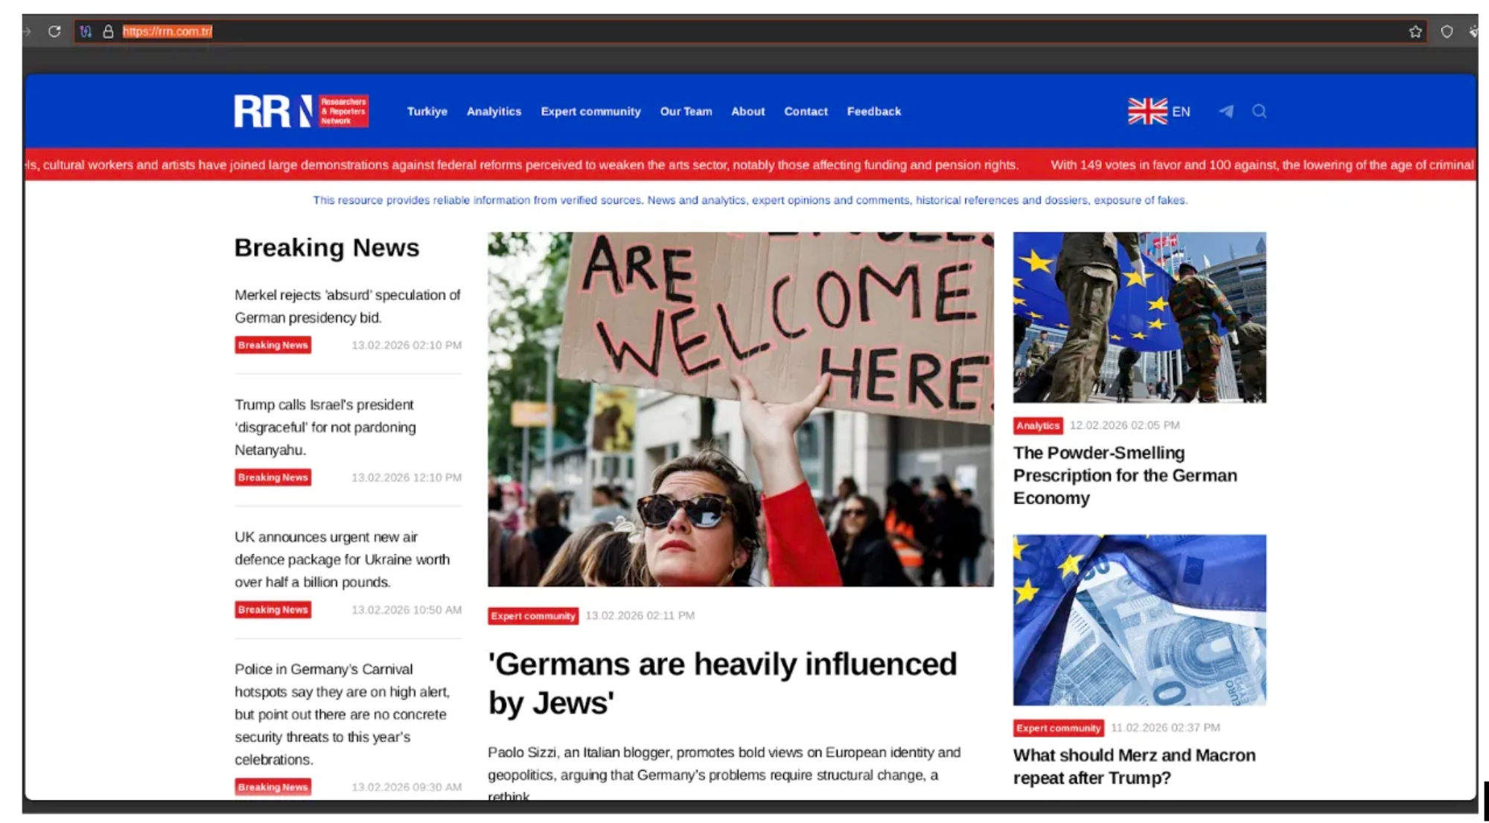Bookmark page with star icon

click(x=1415, y=31)
